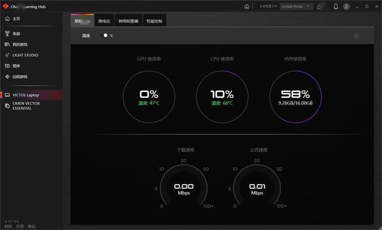Open the notifications bell
Viewport: 382px width, 230px height.
coord(335,7)
